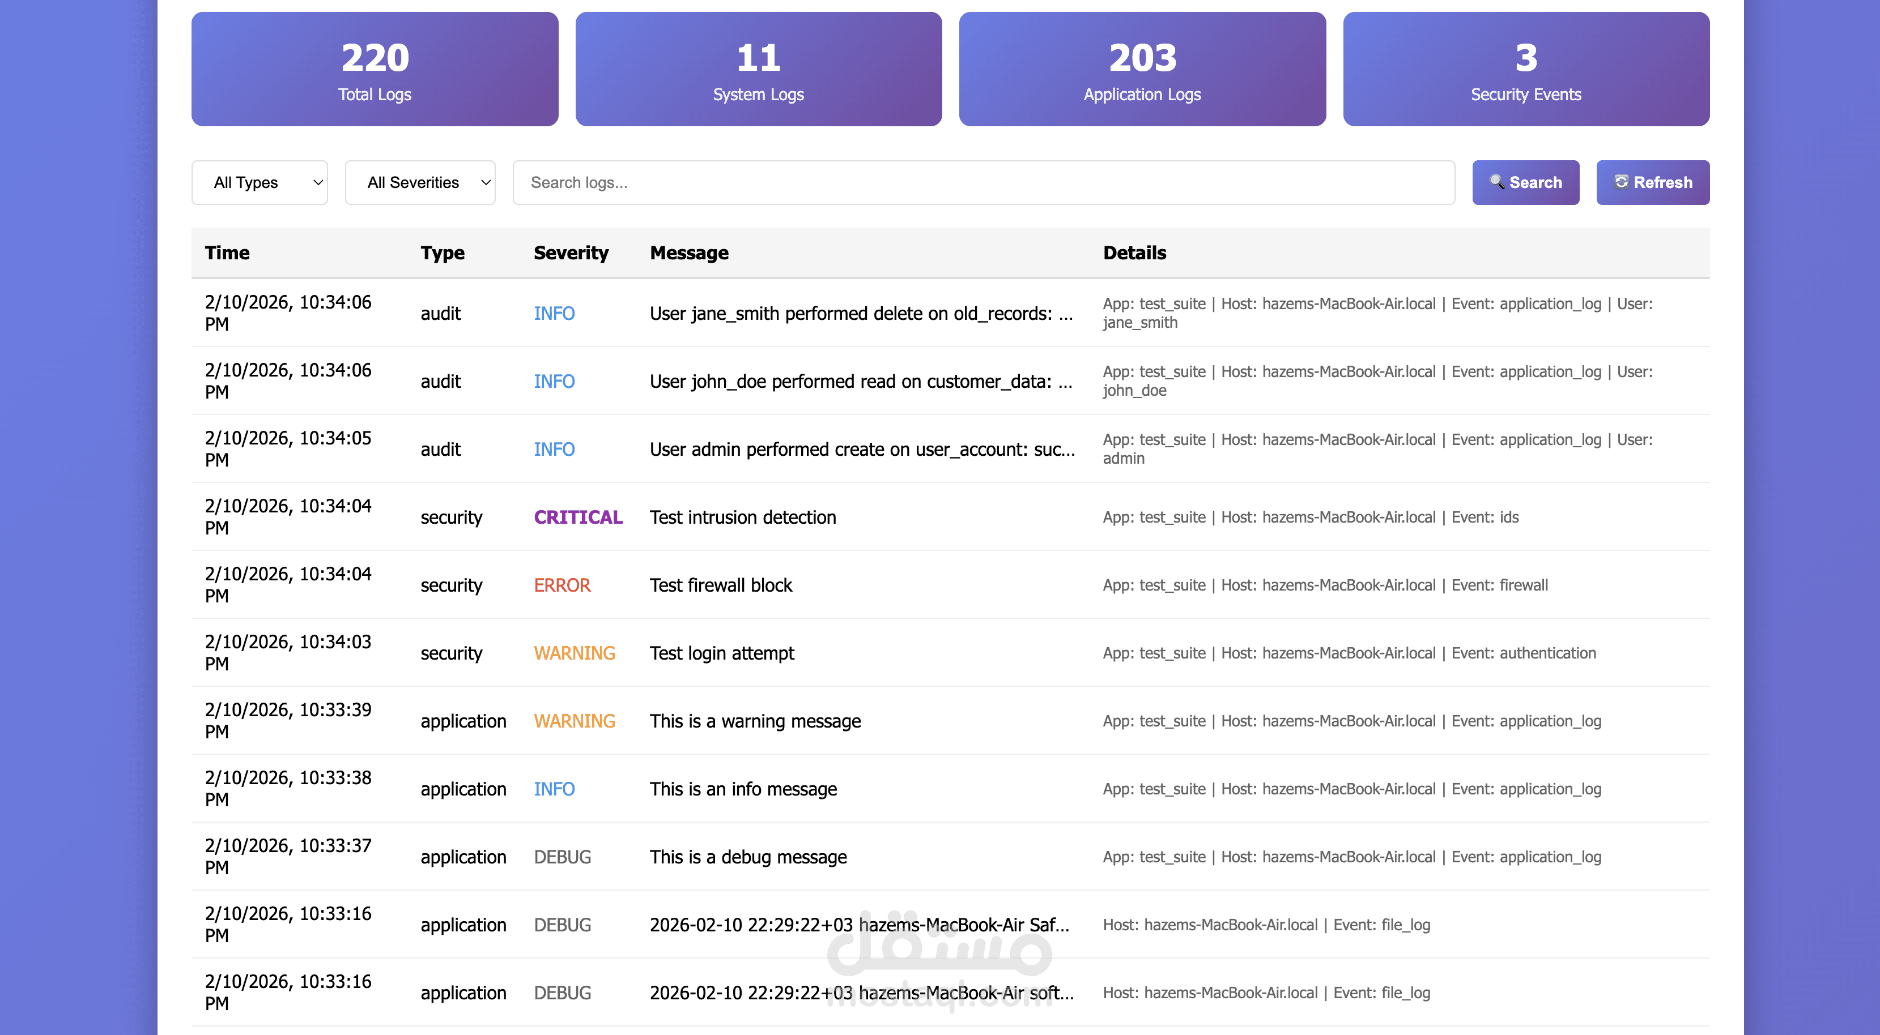
Task: Click the Search button
Action: [1526, 182]
